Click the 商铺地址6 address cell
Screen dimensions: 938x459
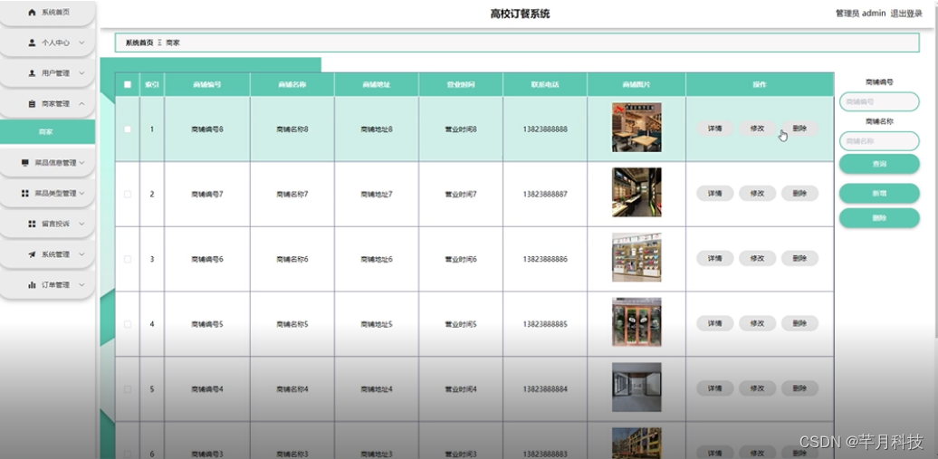click(x=377, y=259)
